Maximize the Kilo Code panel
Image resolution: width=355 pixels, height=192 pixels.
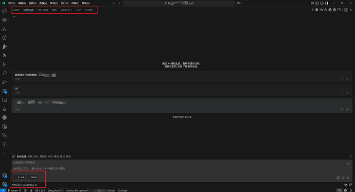346,10
